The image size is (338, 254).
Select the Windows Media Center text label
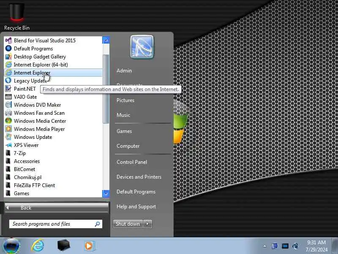[x=40, y=121]
